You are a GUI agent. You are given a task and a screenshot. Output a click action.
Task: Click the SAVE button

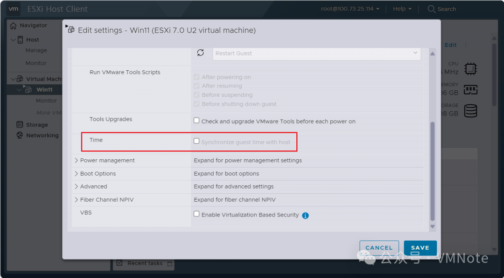coord(420,248)
